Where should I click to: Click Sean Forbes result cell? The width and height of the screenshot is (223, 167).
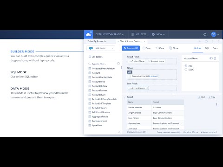(x=139, y=118)
